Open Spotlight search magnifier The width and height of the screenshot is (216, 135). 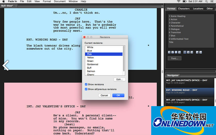coord(206,1)
